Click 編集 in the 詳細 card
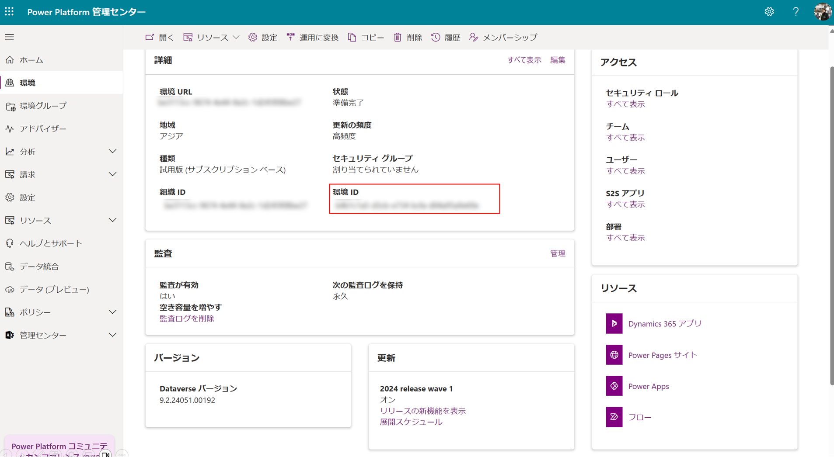834x457 pixels. pyautogui.click(x=558, y=60)
